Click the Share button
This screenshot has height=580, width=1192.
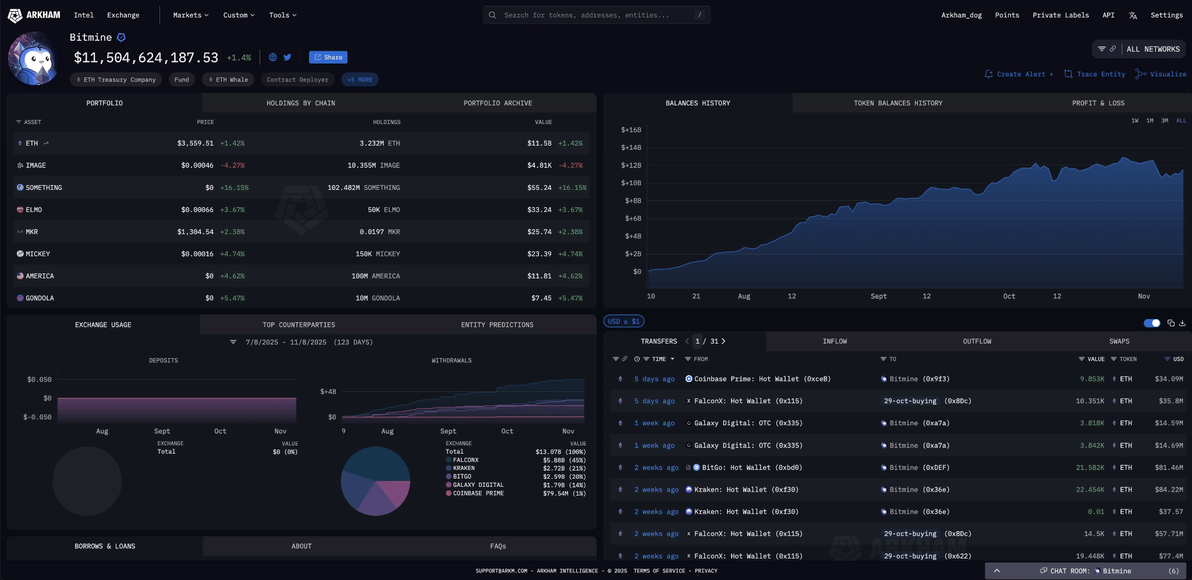328,57
